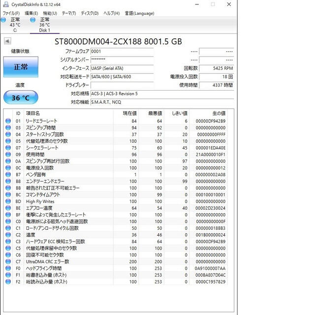315x315 pixels.
Task: Open the ファイル(F) menu
Action: [x=11, y=13]
